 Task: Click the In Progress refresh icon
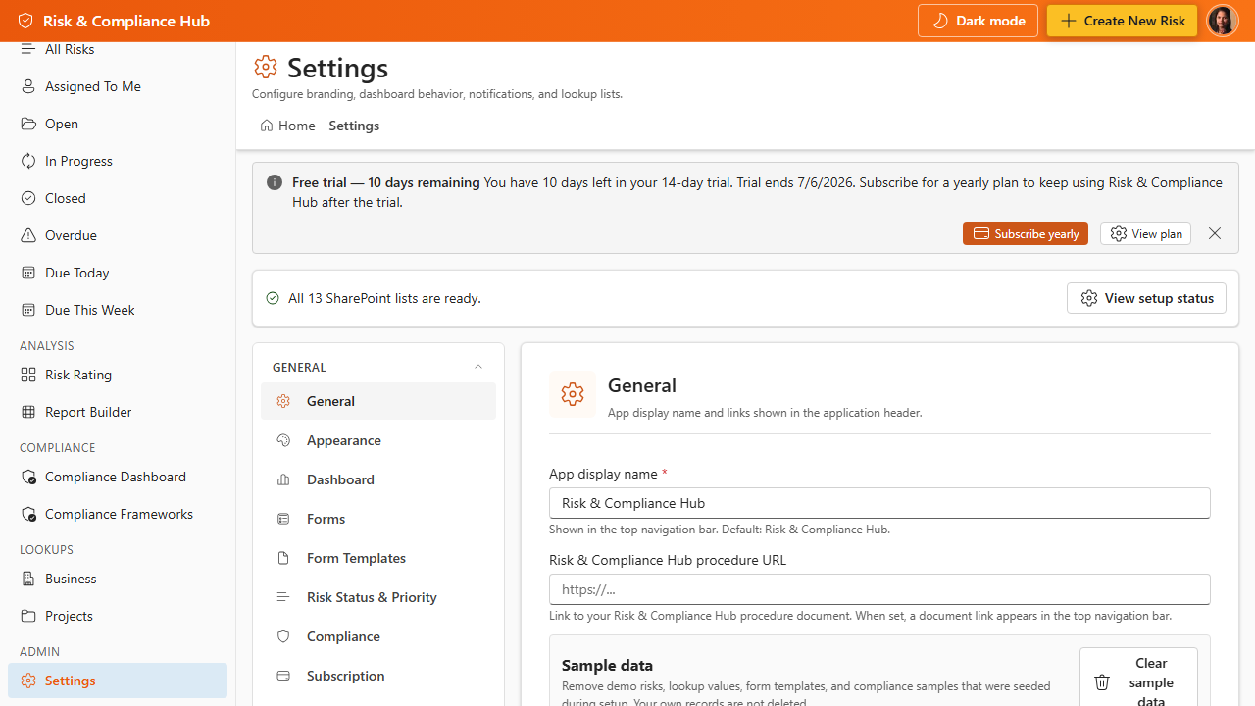click(28, 161)
